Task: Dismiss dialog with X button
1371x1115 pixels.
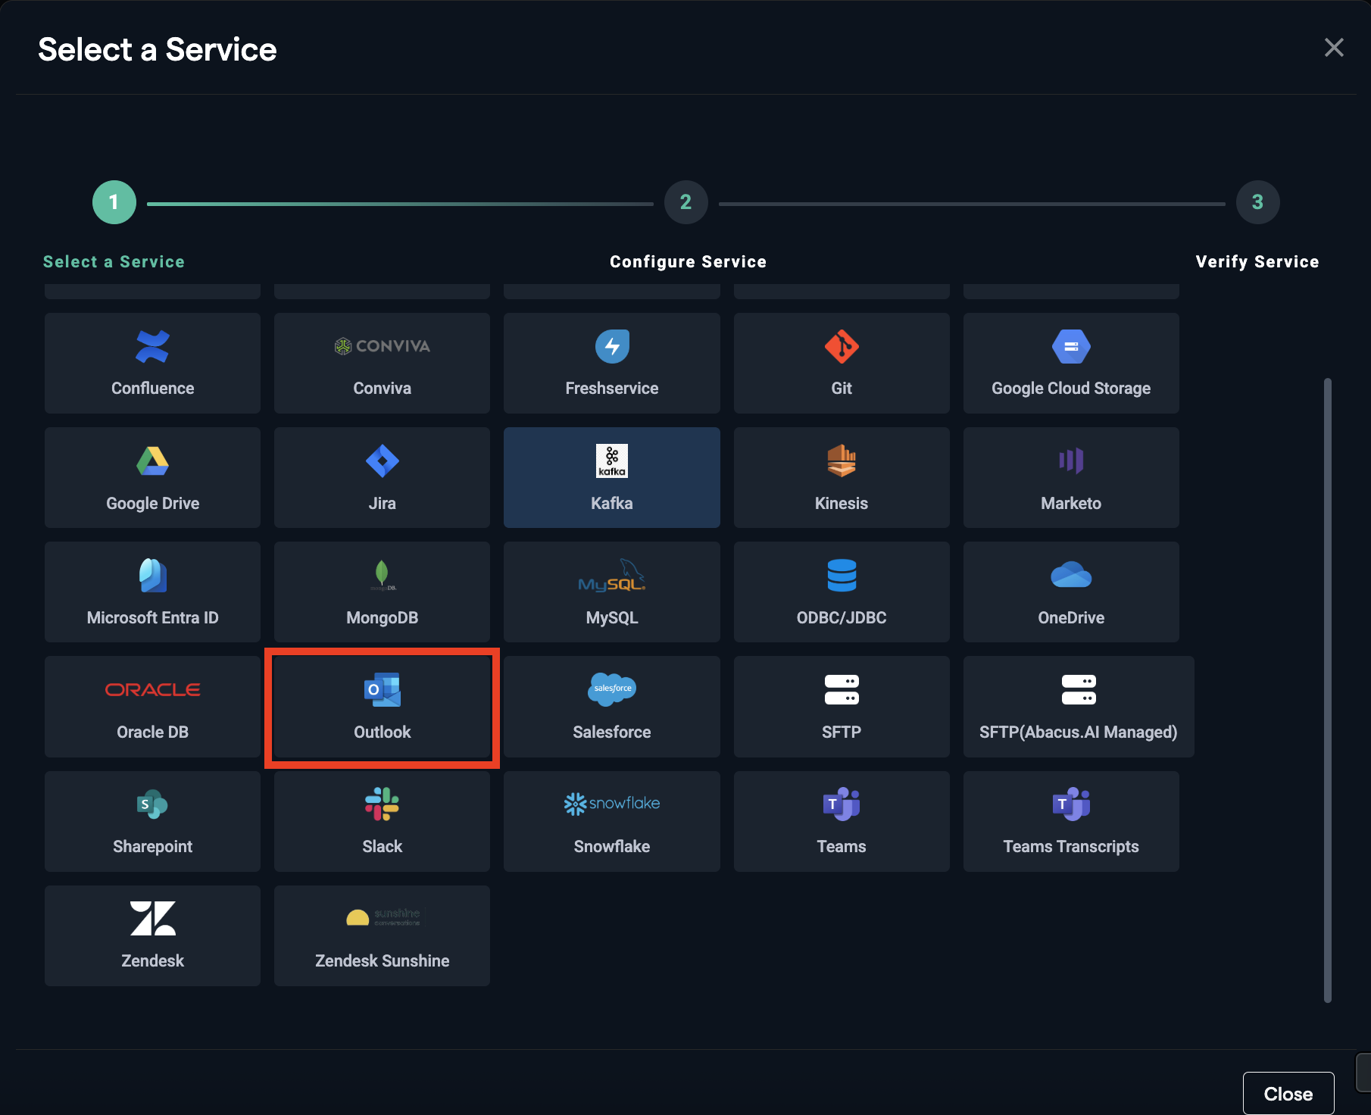Action: point(1334,48)
